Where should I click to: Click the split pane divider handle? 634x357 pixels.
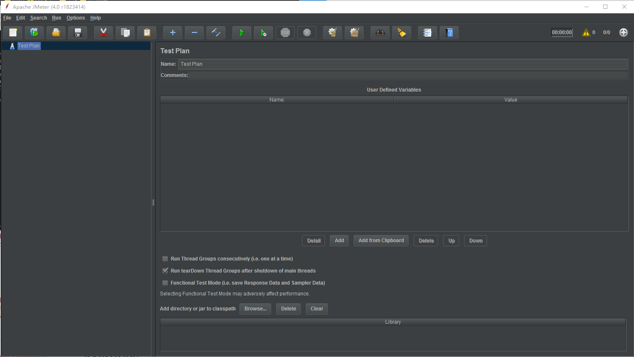[153, 203]
